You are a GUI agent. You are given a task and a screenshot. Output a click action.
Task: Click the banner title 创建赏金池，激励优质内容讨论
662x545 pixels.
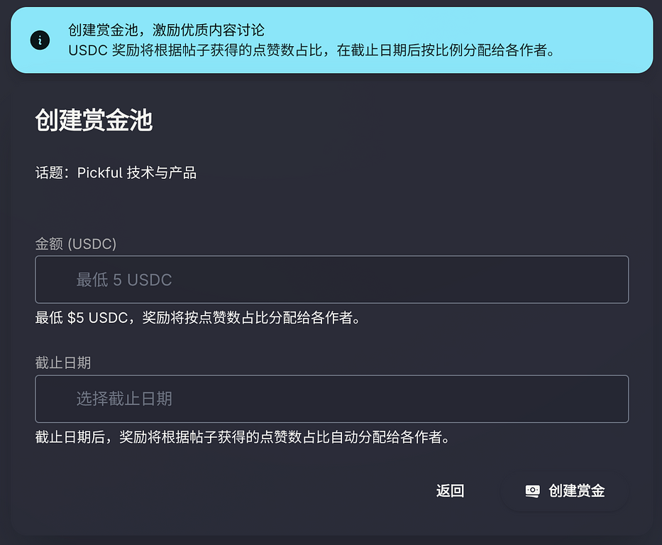(x=166, y=30)
